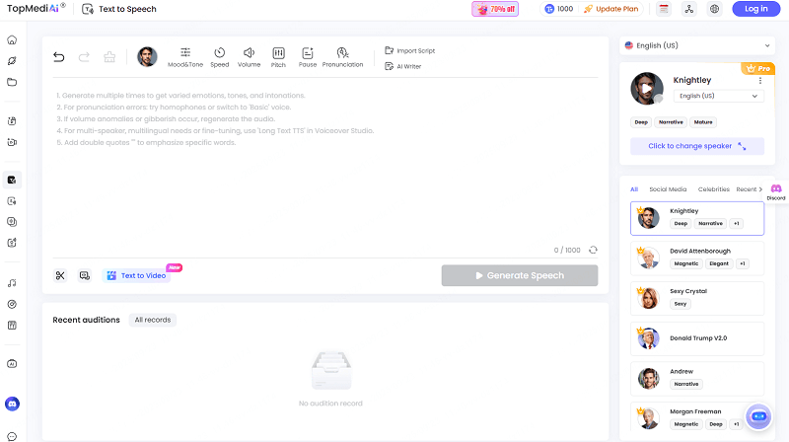Expand the English (US) language dropdown at top

click(x=697, y=45)
